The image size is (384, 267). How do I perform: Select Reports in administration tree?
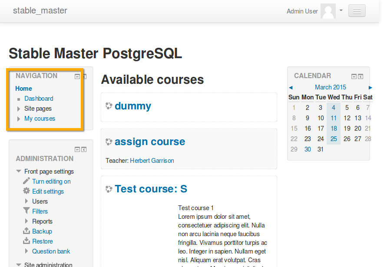(43, 221)
